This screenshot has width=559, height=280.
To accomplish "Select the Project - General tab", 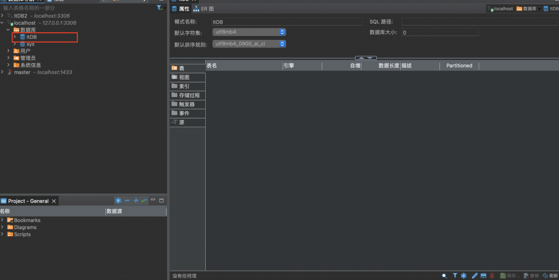I will 28,201.
